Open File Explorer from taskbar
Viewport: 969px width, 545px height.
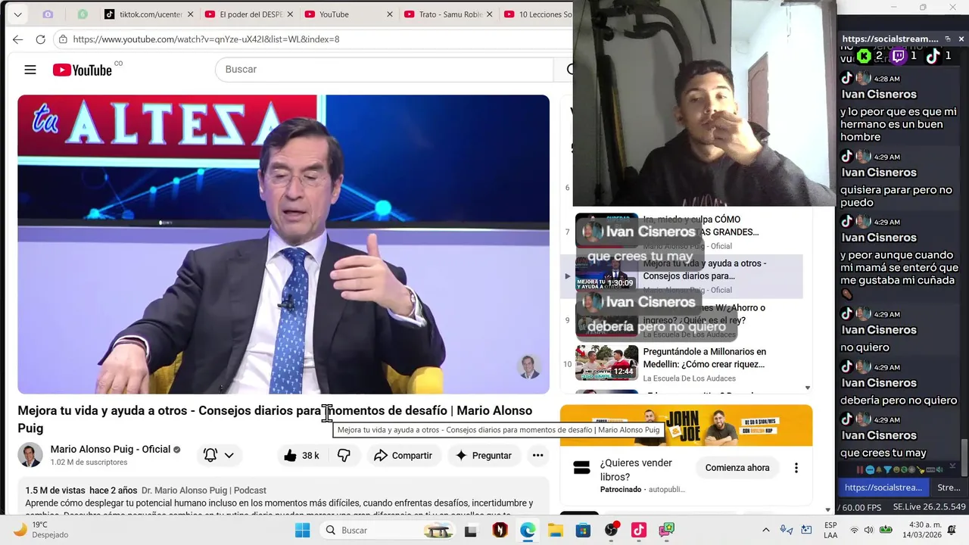pos(556,530)
